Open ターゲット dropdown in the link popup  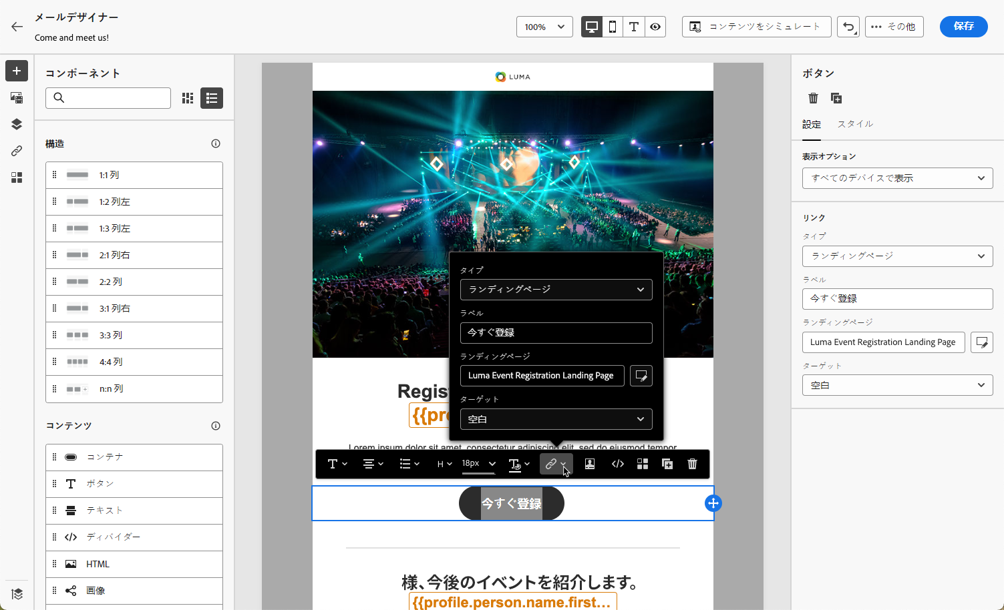tap(556, 419)
